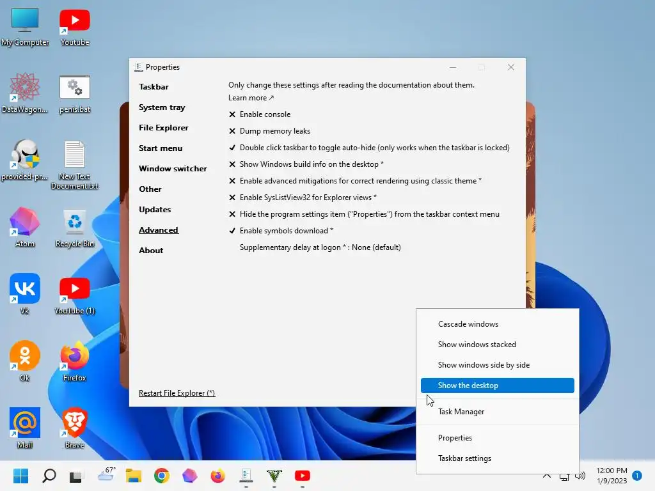
Task: Choose Show windows stacked
Action: pos(497,345)
